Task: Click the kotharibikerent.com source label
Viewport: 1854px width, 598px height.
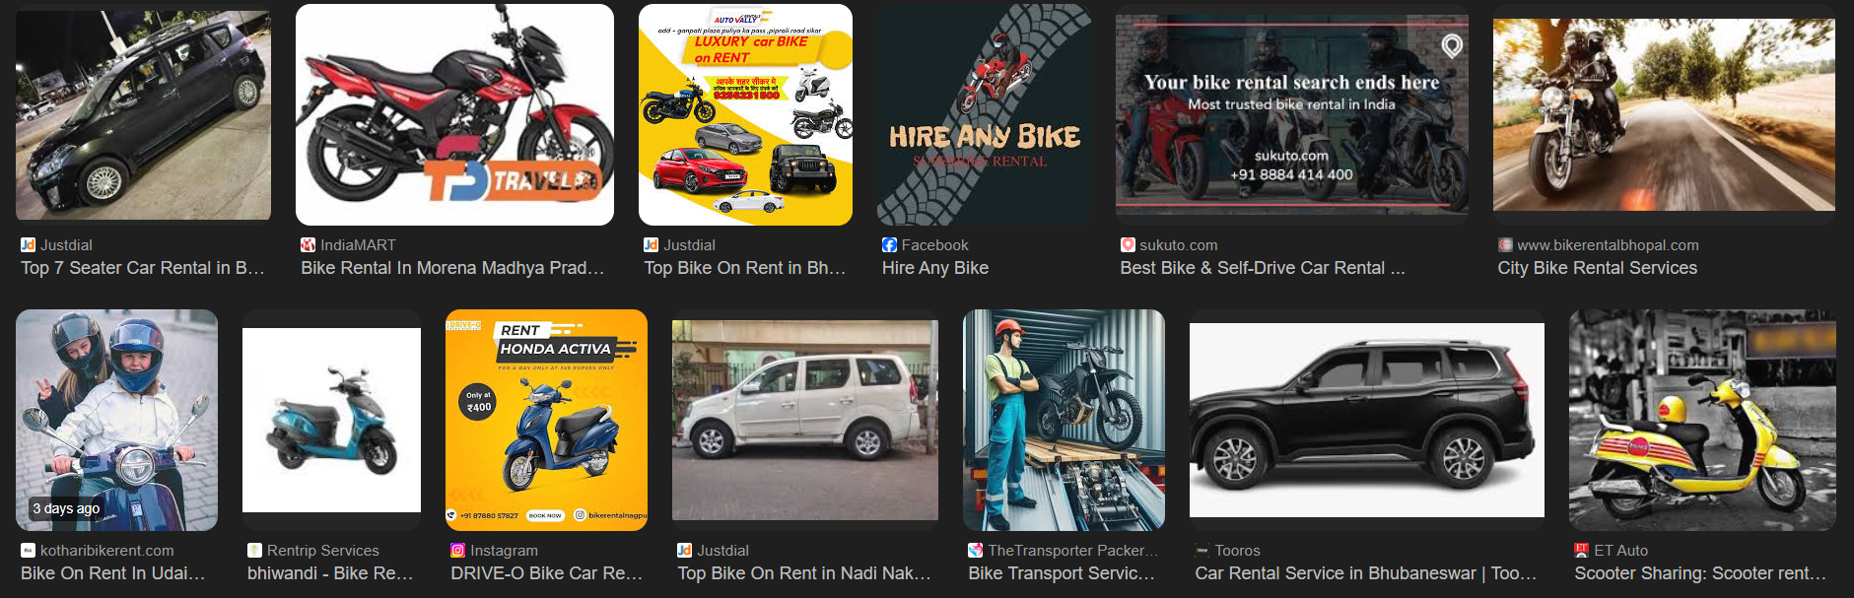Action: pos(106,551)
